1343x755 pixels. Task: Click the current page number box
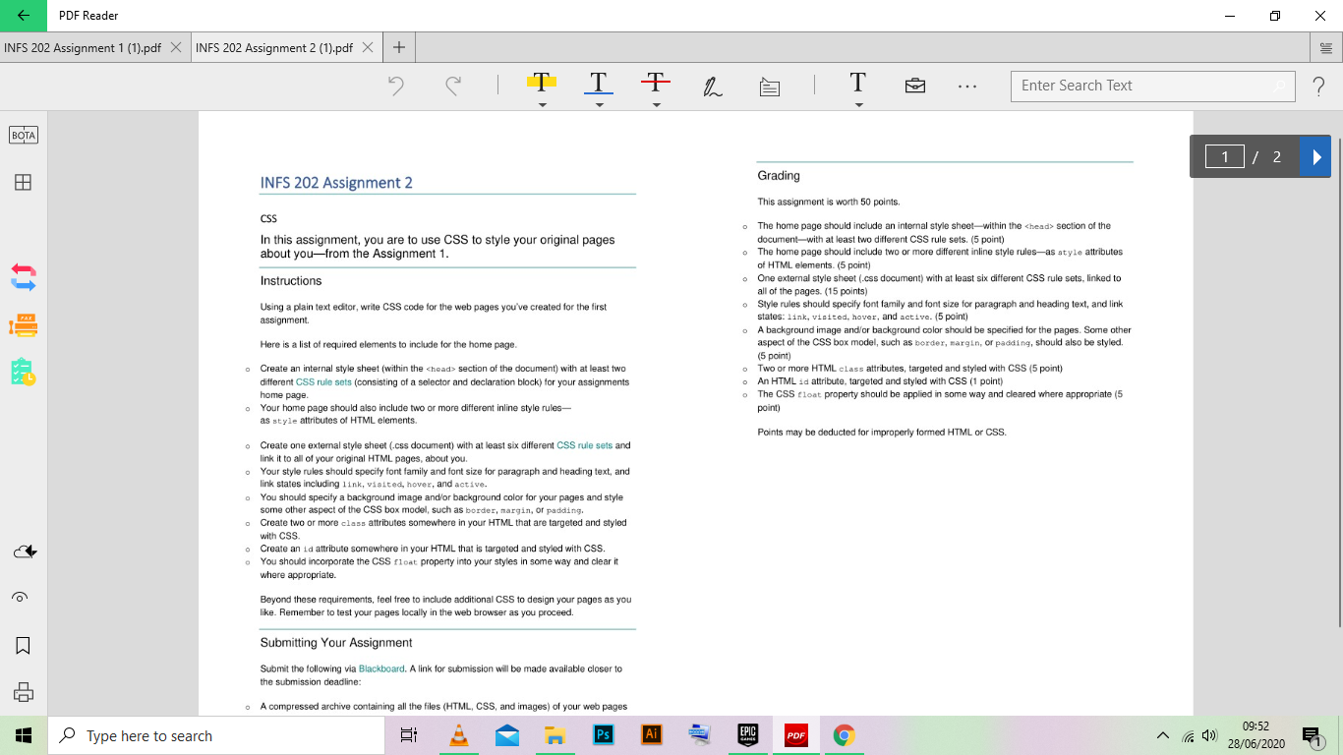1225,157
